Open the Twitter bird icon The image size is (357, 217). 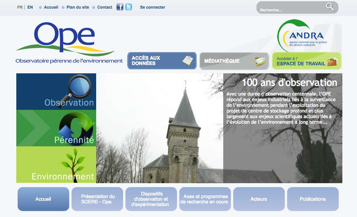click(x=129, y=7)
